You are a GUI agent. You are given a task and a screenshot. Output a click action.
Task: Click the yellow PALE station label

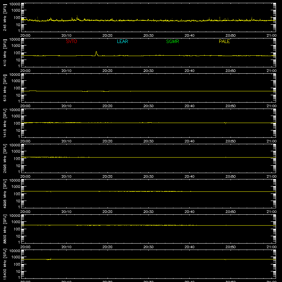pyautogui.click(x=224, y=41)
